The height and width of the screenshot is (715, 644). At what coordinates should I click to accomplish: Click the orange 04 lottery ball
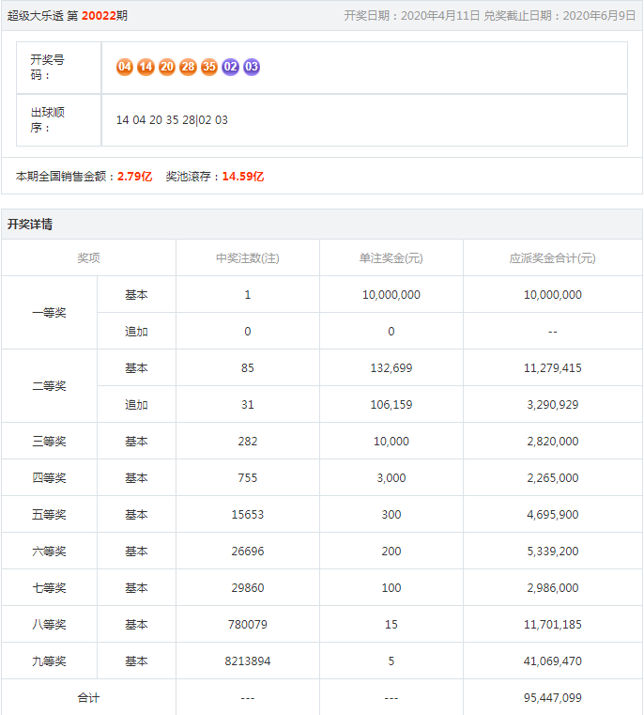tap(125, 67)
